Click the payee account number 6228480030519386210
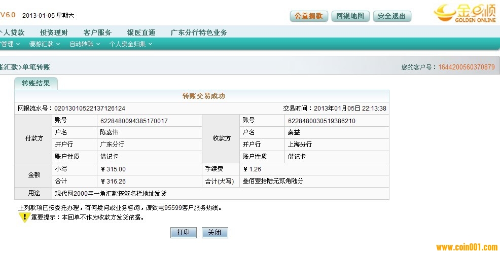The image size is (500, 253). pos(322,121)
